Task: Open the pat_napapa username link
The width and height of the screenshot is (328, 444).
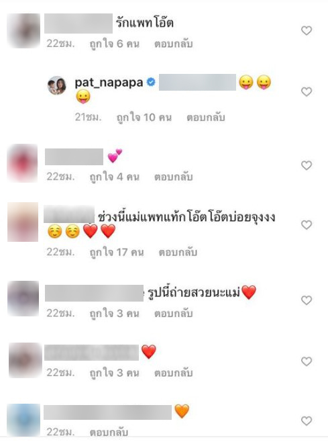Action: (109, 83)
